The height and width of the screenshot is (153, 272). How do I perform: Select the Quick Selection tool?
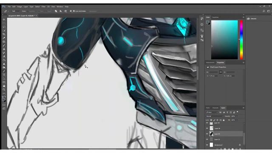[x=4, y=31]
